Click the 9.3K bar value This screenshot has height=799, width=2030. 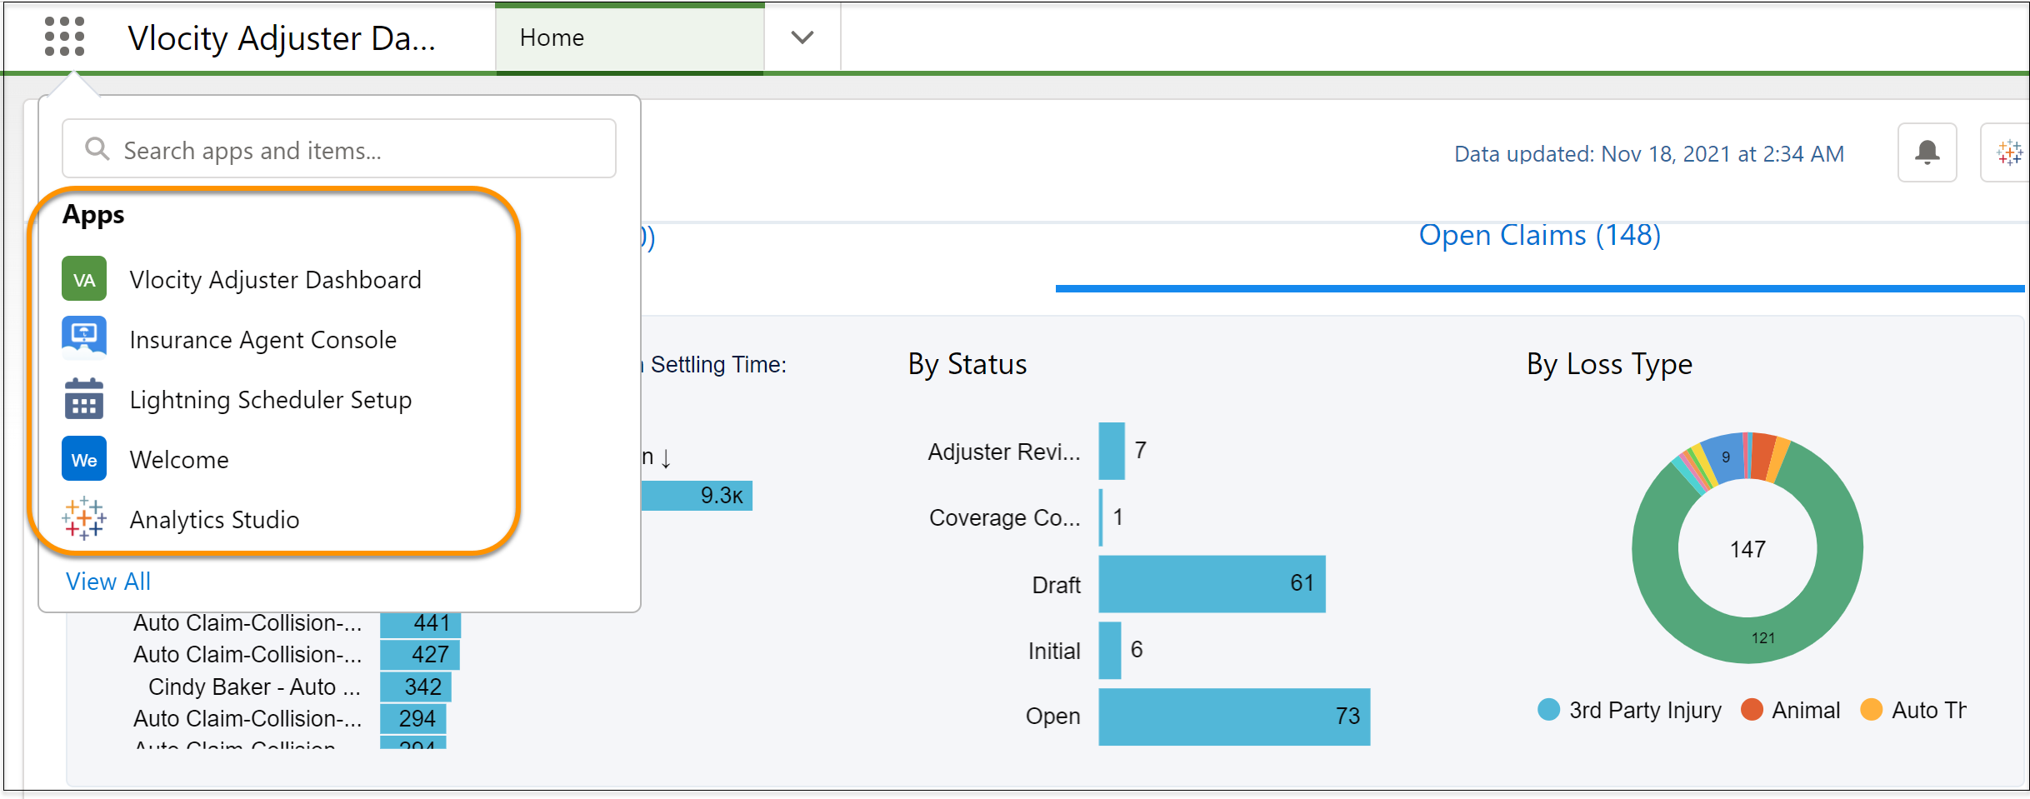pos(722,496)
